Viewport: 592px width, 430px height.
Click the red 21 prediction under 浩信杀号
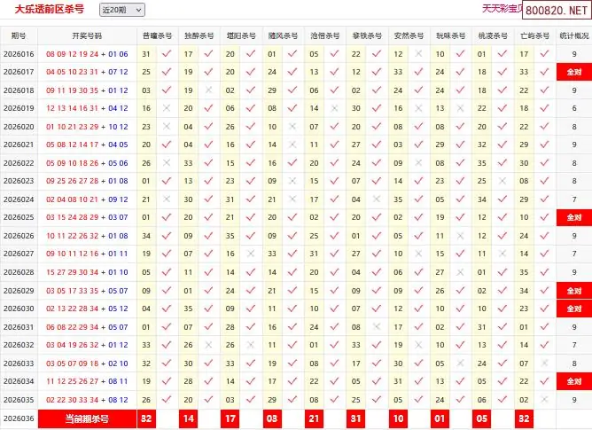314,418
